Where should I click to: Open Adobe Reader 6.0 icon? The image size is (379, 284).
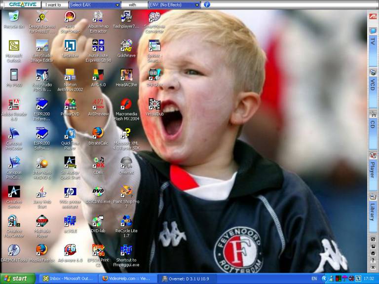[14, 104]
